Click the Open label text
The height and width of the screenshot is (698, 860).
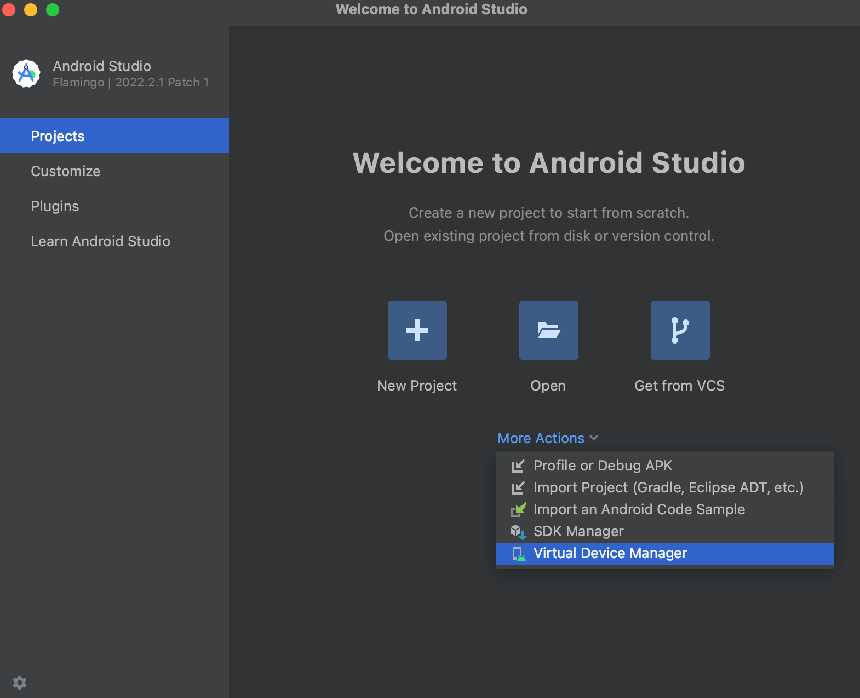pos(548,386)
